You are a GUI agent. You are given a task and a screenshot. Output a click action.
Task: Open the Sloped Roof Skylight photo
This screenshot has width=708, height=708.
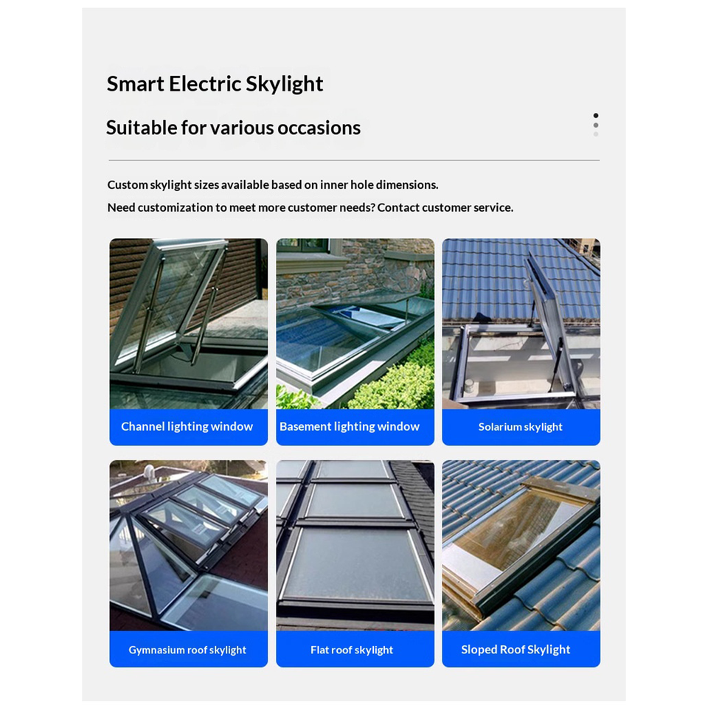(x=521, y=546)
